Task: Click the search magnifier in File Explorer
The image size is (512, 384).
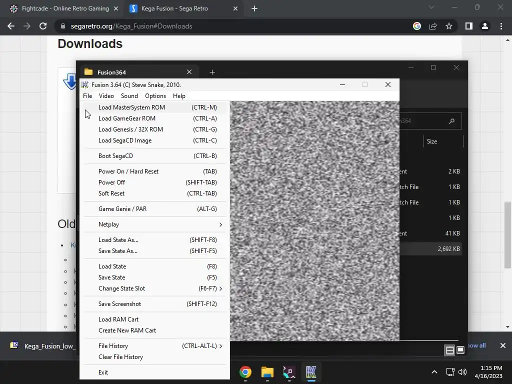Action: click(x=451, y=121)
